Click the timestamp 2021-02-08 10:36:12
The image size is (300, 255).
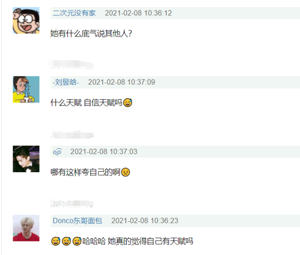(x=139, y=13)
